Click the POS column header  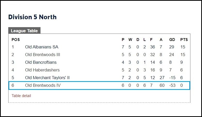pos(15,40)
